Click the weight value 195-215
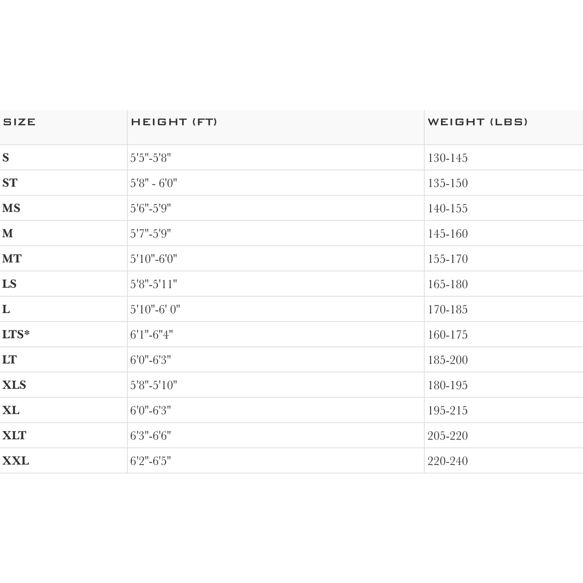This screenshot has width=583, height=583. [x=448, y=410]
